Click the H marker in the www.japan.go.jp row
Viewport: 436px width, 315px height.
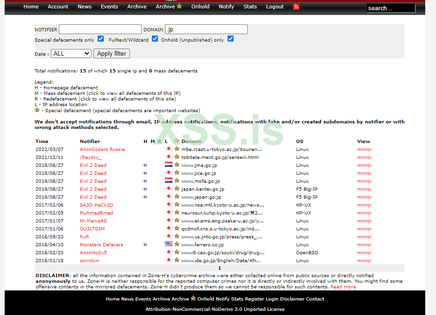point(145,197)
